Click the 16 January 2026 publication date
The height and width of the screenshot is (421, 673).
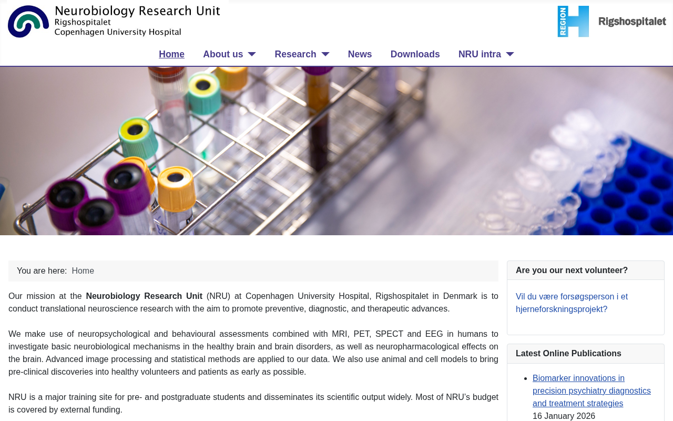coord(564,416)
